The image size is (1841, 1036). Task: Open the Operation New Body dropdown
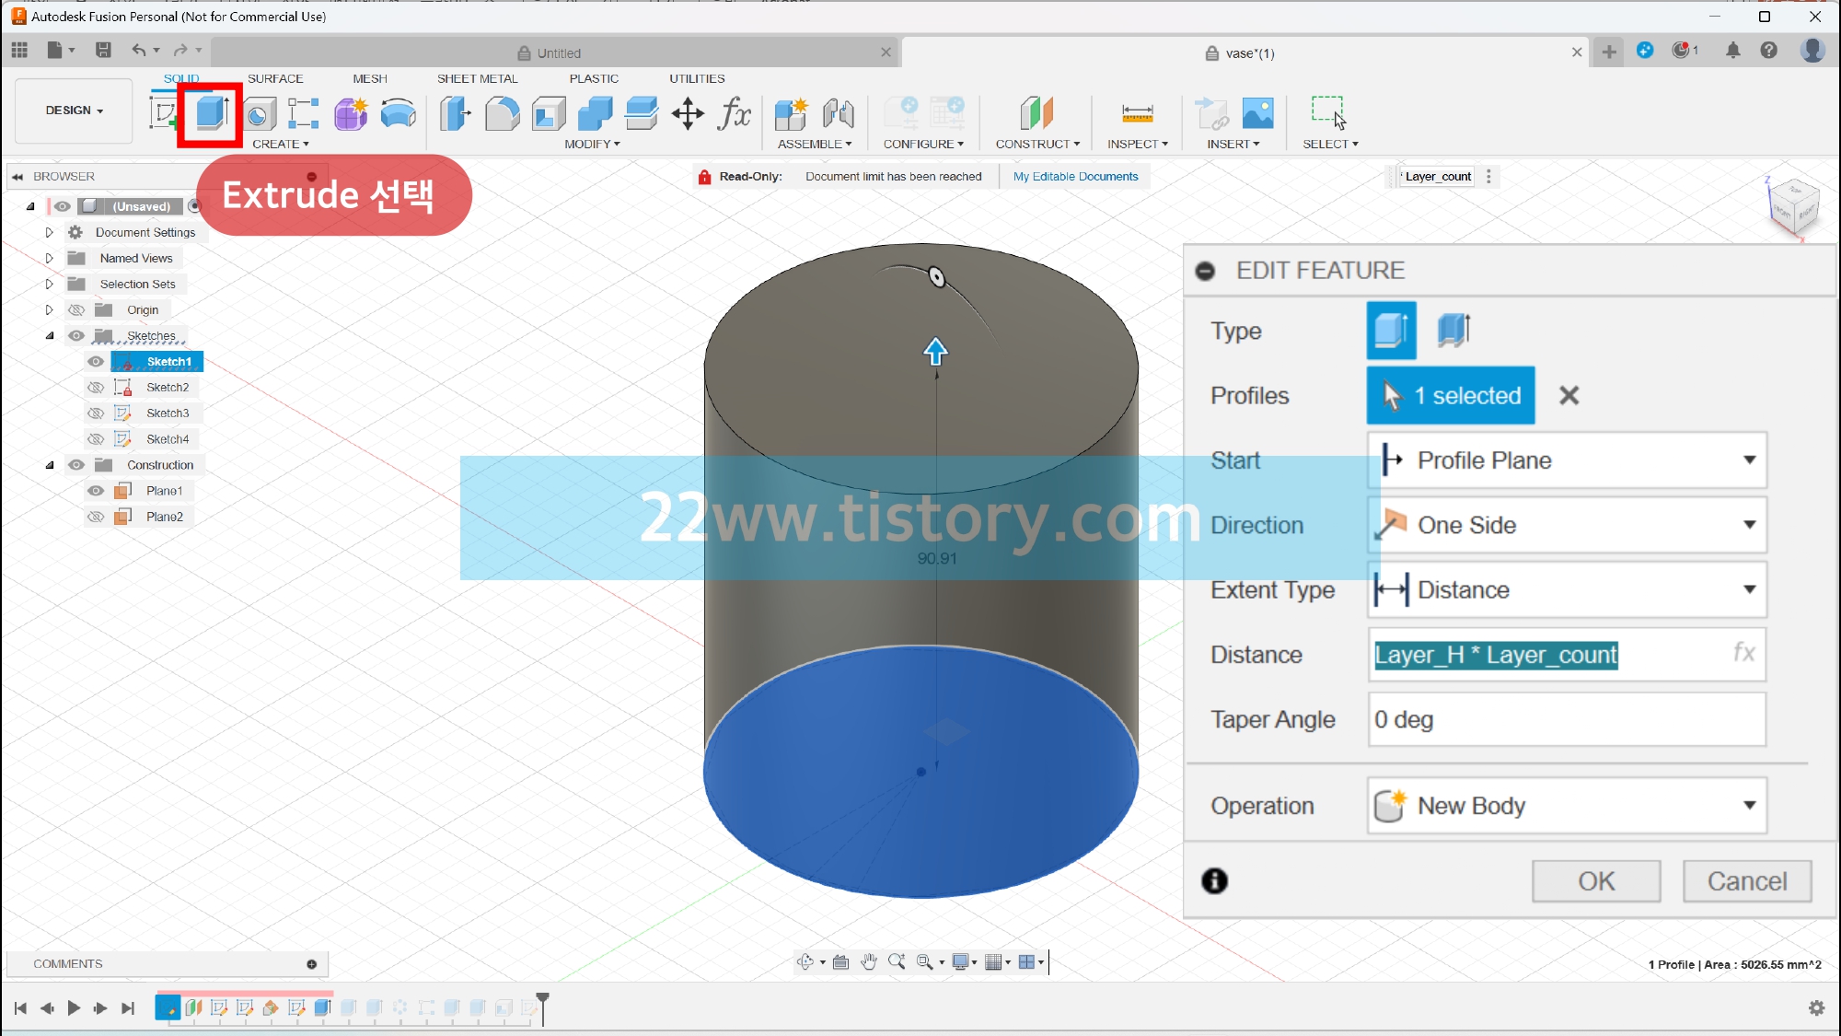[1567, 806]
